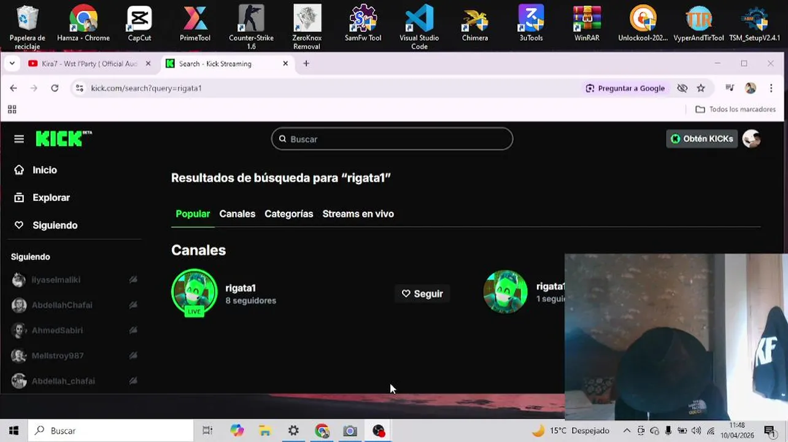Screen dimensions: 788x442
Task: Bookmark this page with the star icon
Action: click(x=701, y=88)
